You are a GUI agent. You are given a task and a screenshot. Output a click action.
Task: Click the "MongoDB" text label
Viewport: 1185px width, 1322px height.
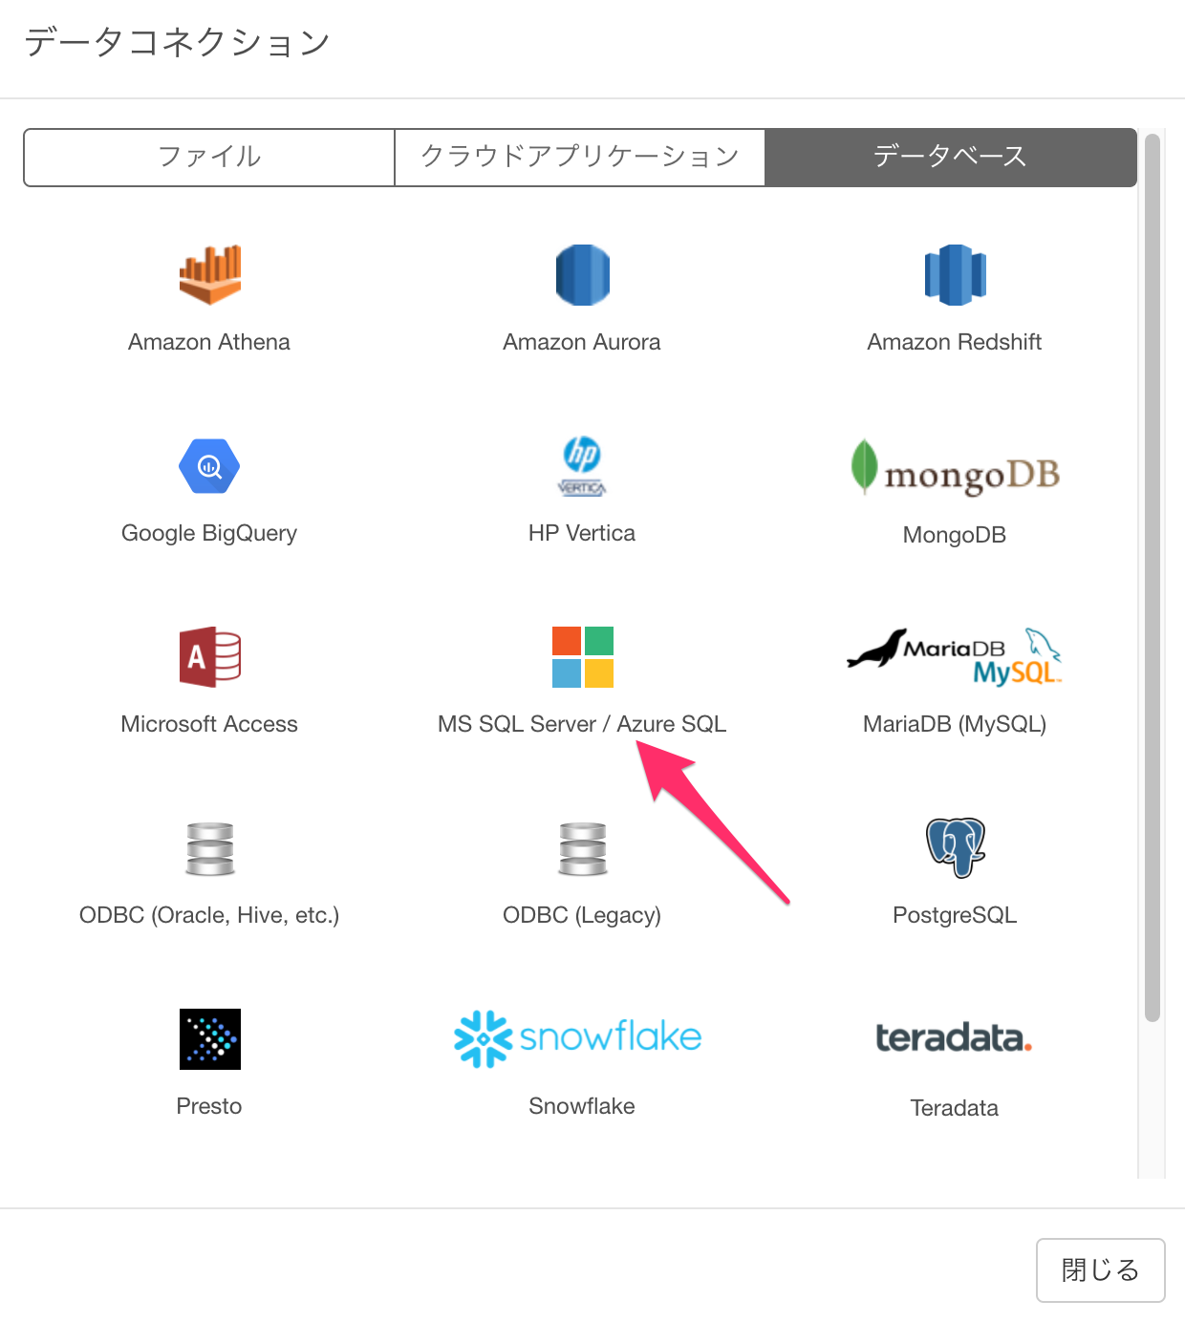pyautogui.click(x=955, y=535)
